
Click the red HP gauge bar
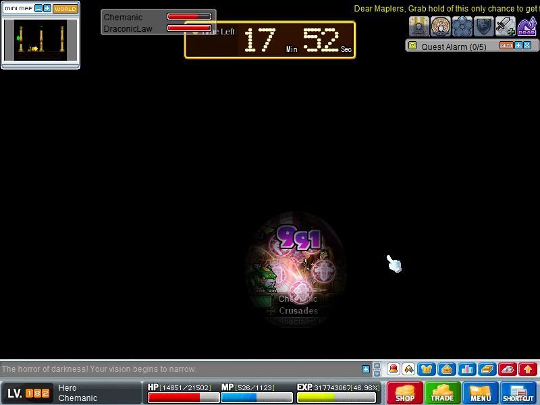183,398
